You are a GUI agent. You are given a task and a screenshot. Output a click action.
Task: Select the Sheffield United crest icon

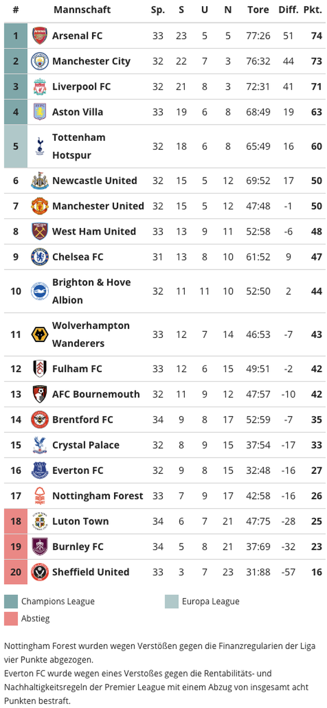tap(40, 572)
